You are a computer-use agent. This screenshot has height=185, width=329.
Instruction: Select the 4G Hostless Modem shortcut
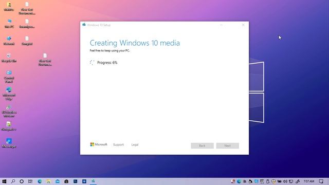(9, 111)
